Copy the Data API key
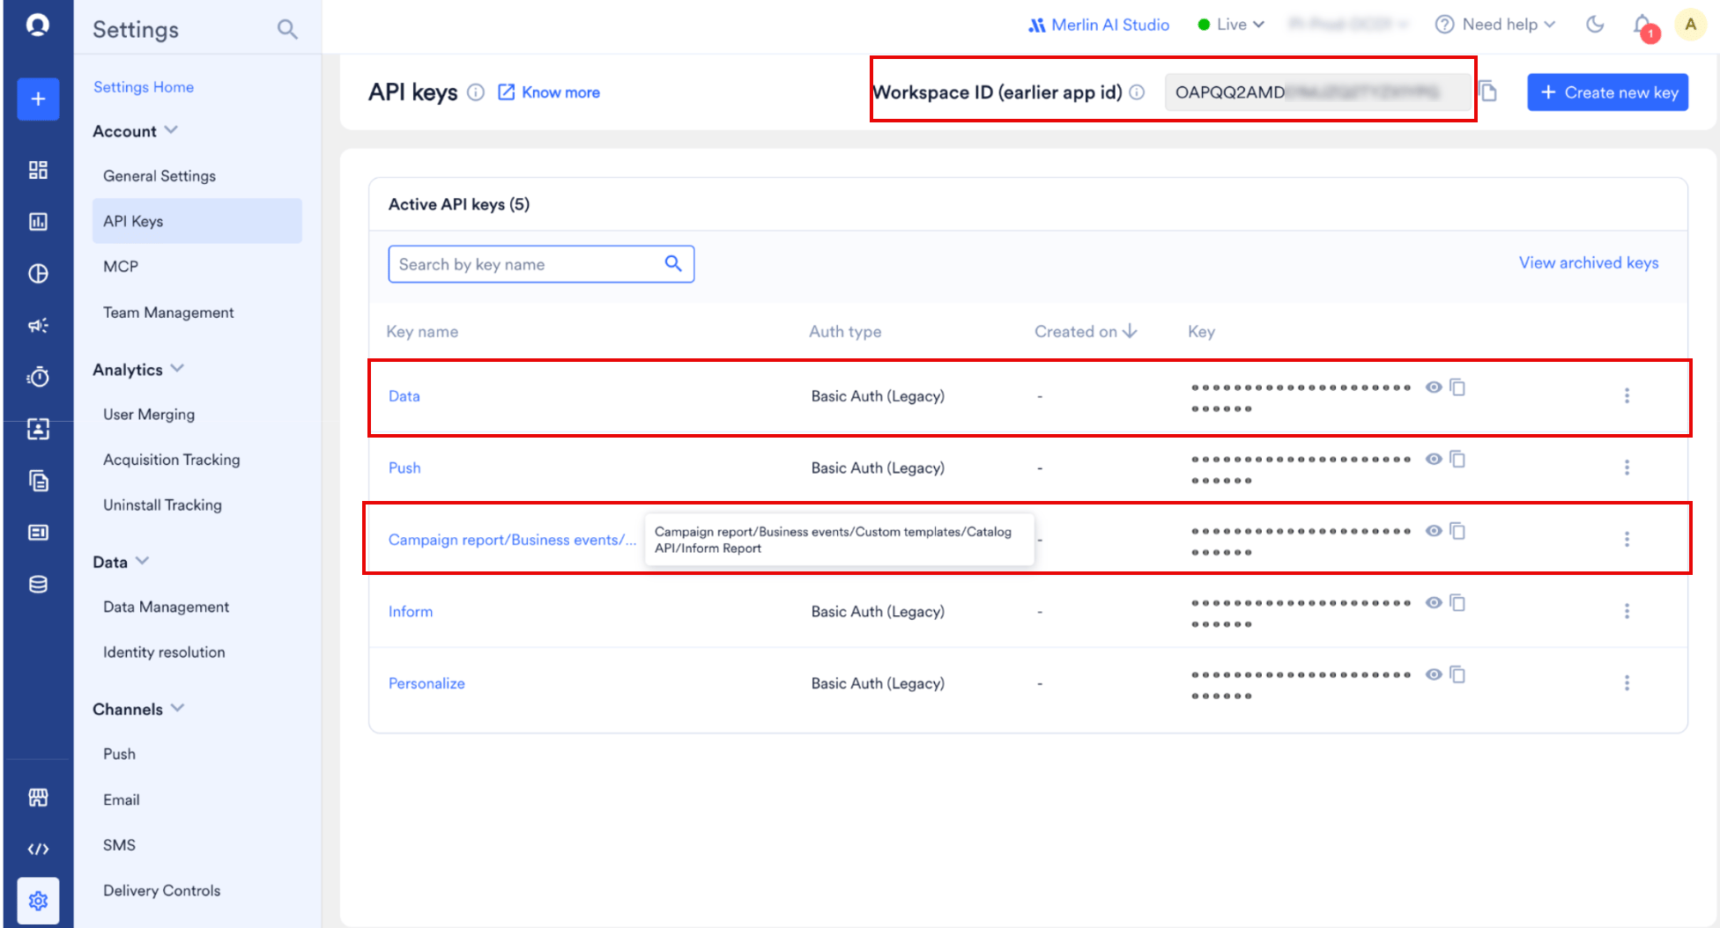 (x=1457, y=387)
